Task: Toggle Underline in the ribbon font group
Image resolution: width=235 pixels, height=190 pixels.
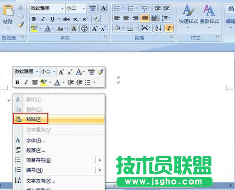Action: click(x=52, y=19)
